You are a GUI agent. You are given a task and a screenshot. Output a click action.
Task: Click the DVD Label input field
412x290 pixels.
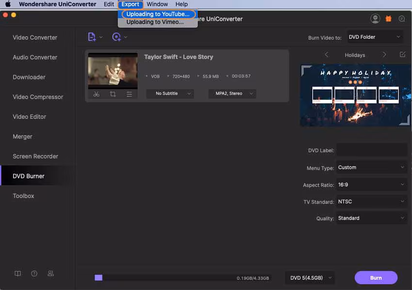(x=372, y=150)
